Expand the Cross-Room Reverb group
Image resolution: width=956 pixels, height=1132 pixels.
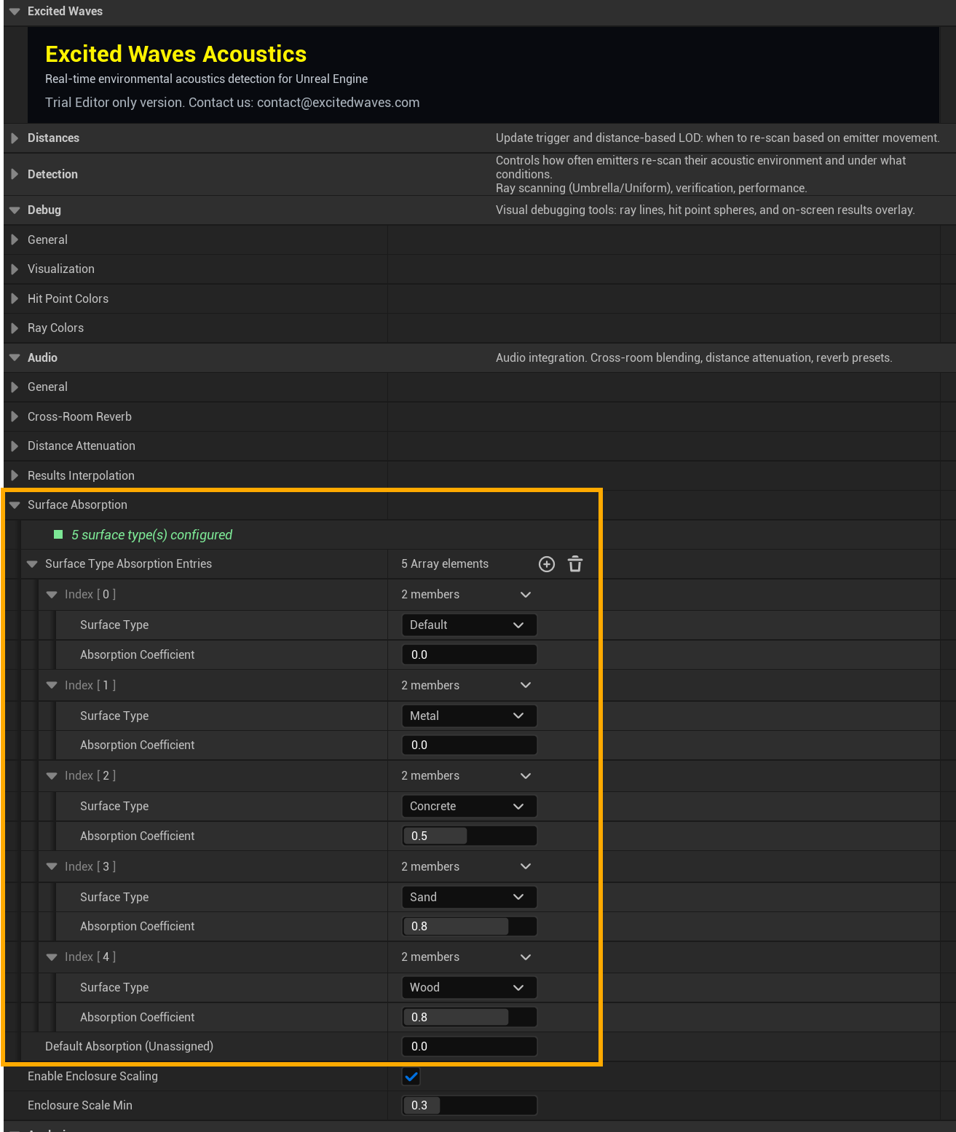point(15,417)
